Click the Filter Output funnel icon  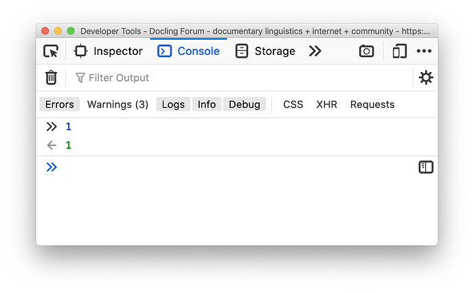pos(80,78)
